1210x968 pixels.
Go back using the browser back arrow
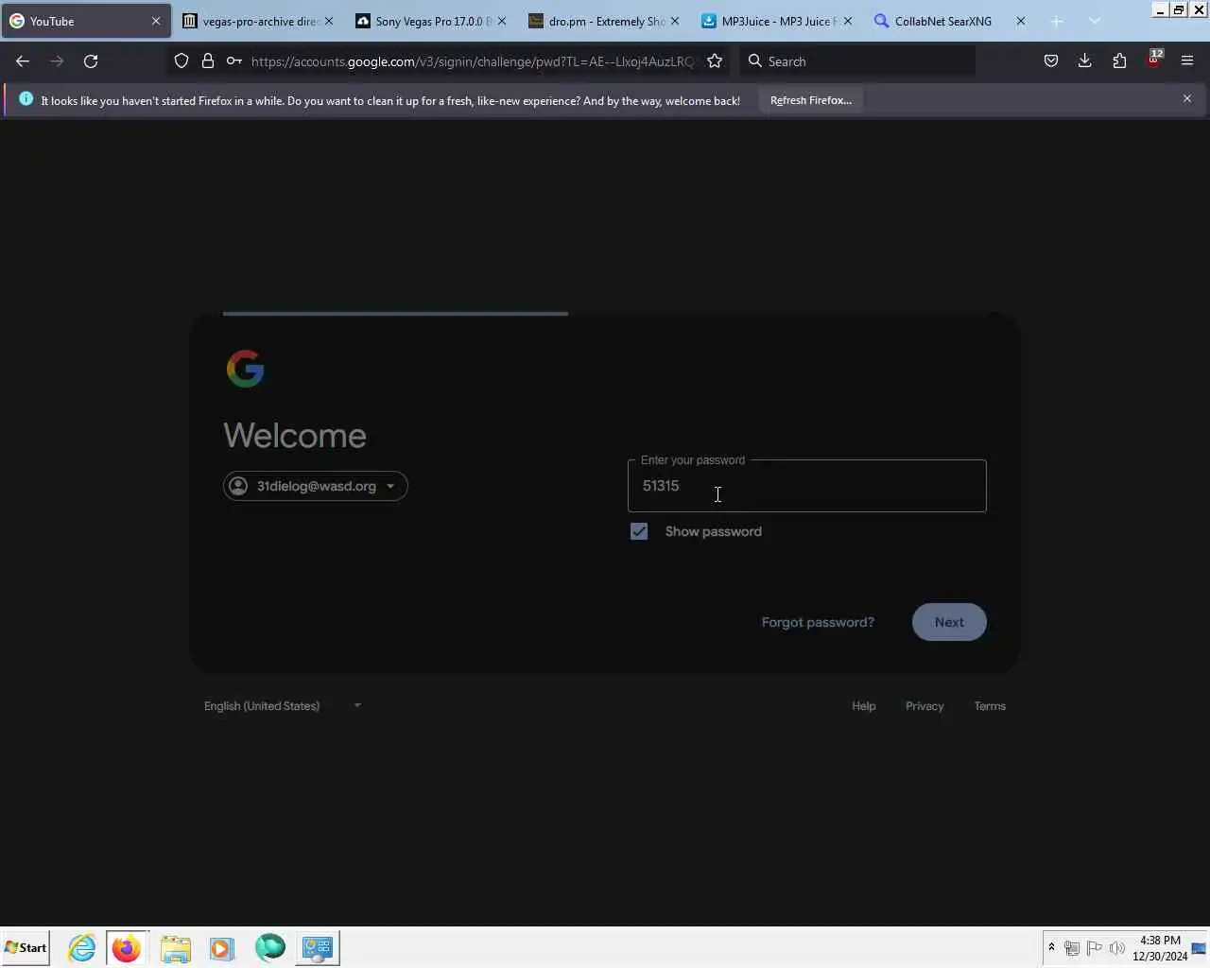pyautogui.click(x=23, y=61)
